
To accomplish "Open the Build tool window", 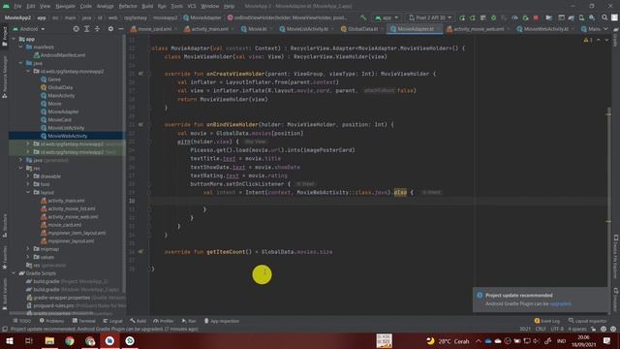I will 139,321.
